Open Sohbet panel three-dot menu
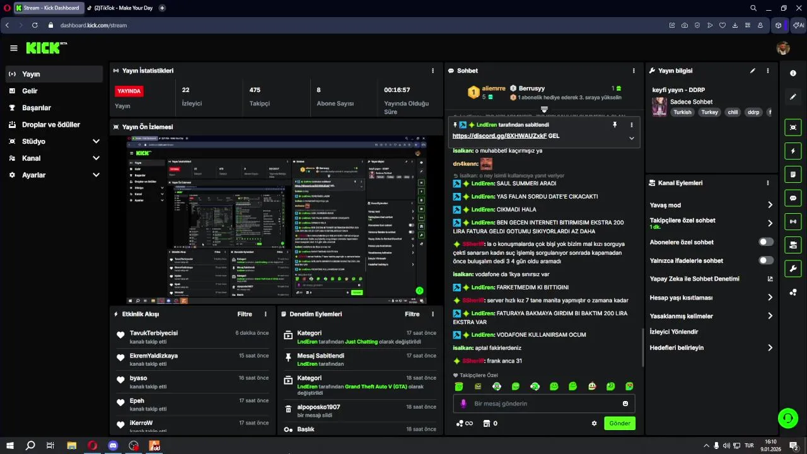 tap(634, 71)
